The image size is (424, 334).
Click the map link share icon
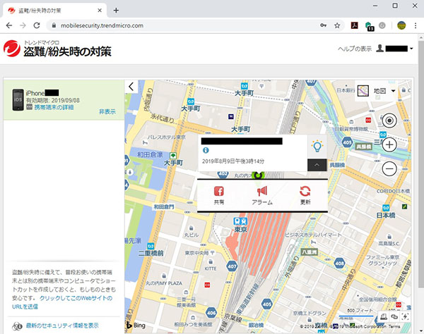click(x=394, y=316)
